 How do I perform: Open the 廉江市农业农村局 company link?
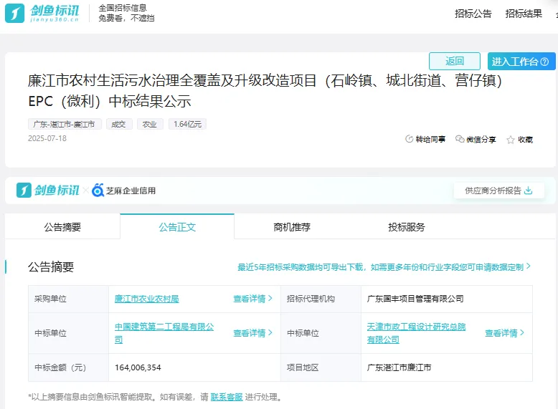pyautogui.click(x=147, y=299)
